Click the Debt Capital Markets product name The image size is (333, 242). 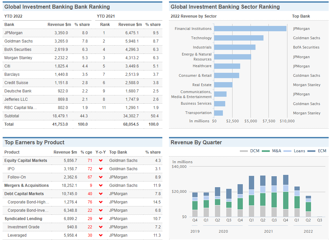pos(24,193)
